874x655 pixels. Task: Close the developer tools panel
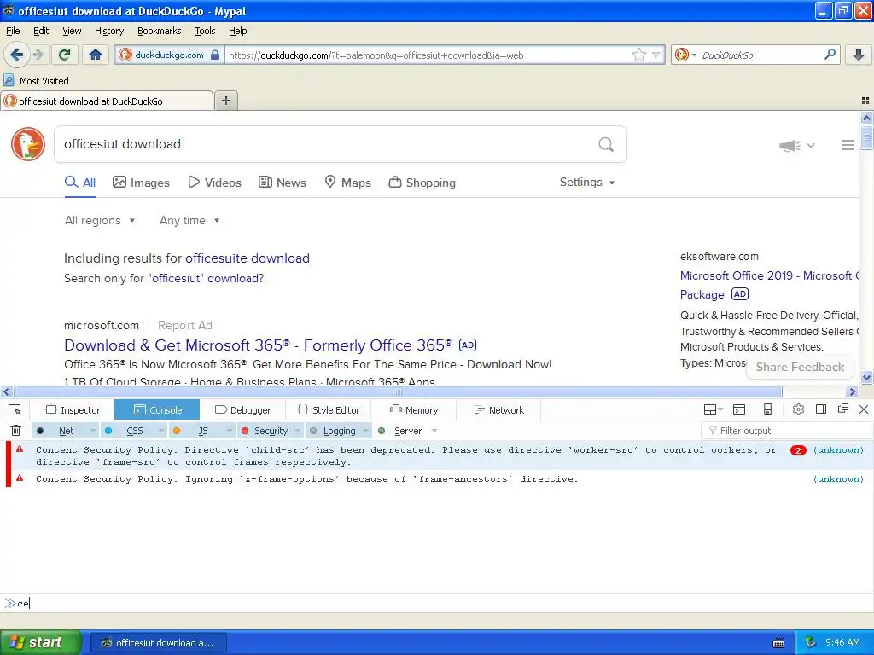(x=864, y=409)
